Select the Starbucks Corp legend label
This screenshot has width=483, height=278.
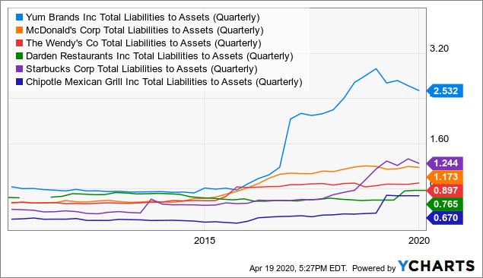click(x=141, y=69)
